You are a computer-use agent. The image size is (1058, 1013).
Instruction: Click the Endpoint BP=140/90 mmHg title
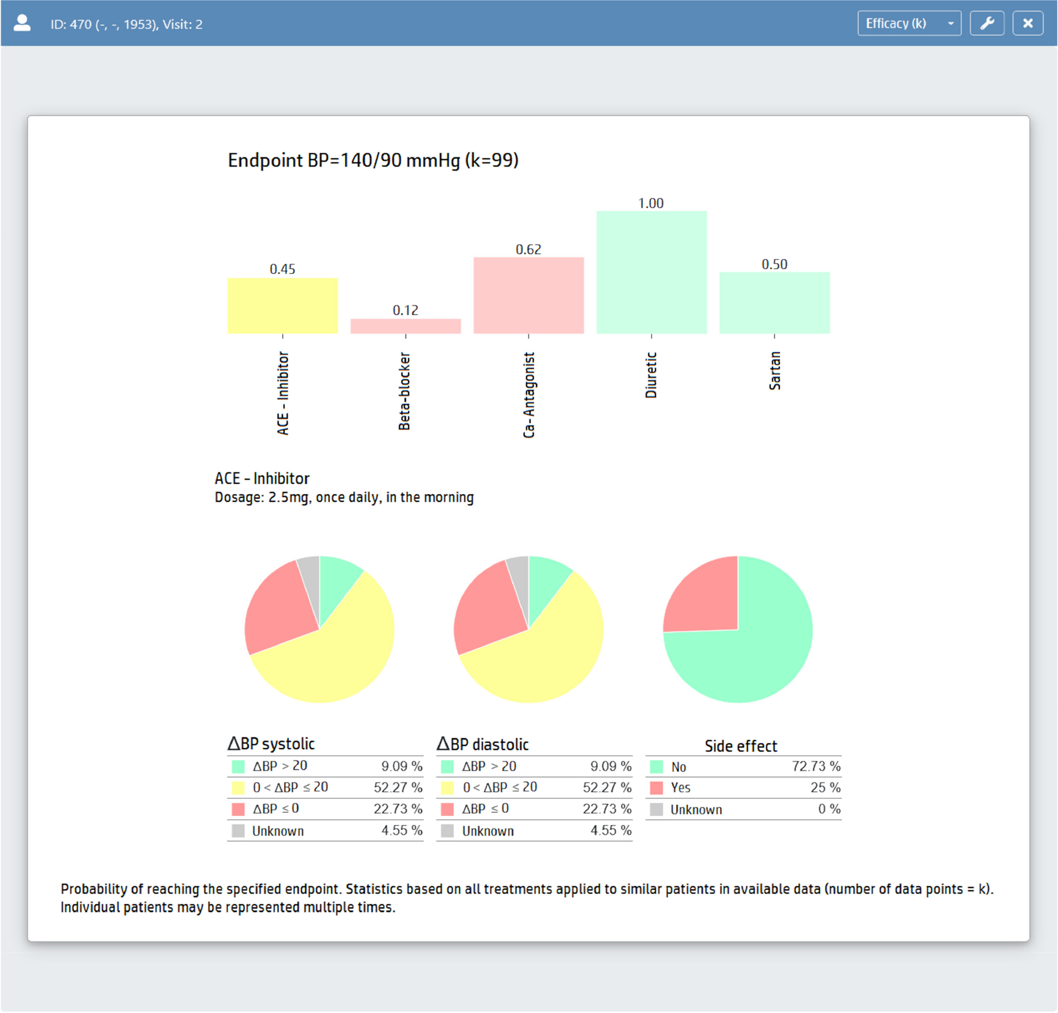(373, 160)
